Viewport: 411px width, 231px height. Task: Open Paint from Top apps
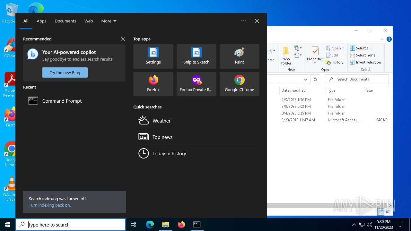click(239, 56)
